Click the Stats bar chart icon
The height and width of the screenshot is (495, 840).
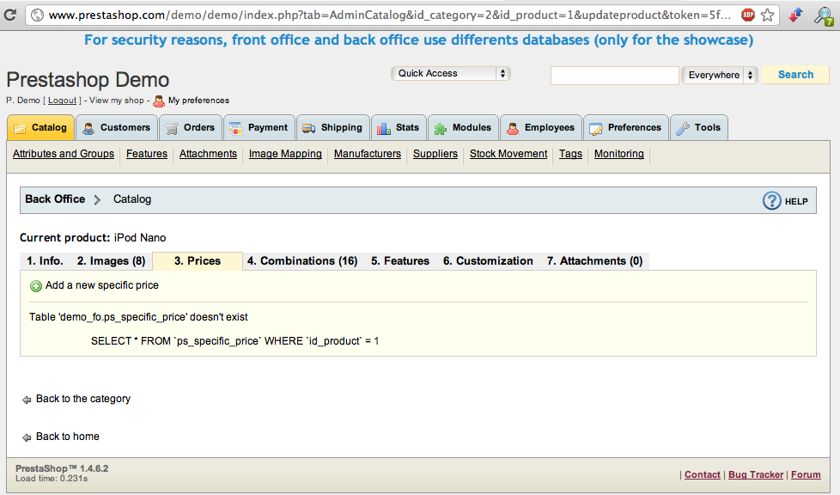pyautogui.click(x=384, y=129)
